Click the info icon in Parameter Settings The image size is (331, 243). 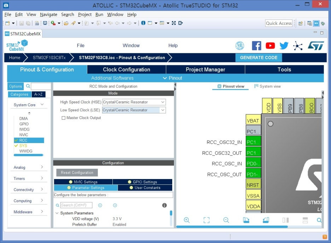[x=164, y=205]
